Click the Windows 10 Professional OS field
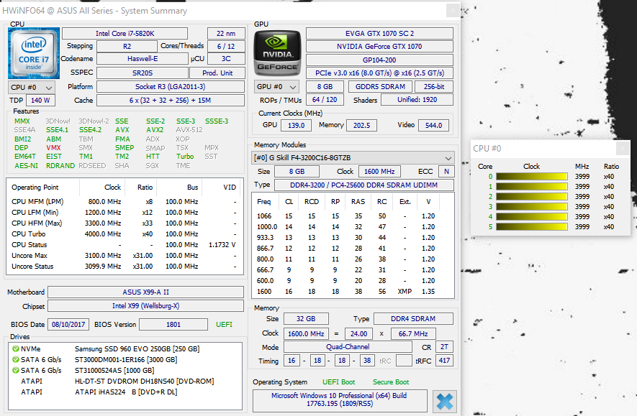637x416 pixels. coord(340,399)
